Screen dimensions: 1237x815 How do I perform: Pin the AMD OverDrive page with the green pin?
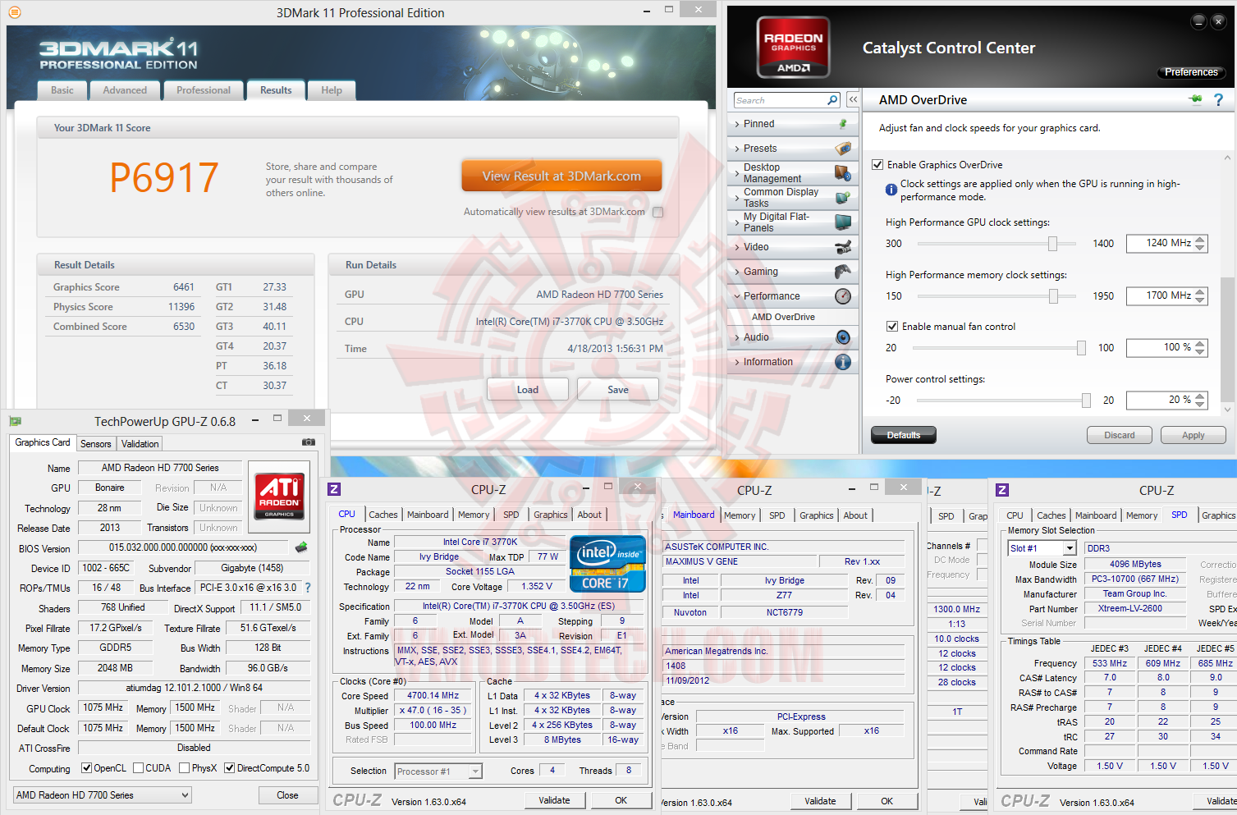tap(1195, 99)
